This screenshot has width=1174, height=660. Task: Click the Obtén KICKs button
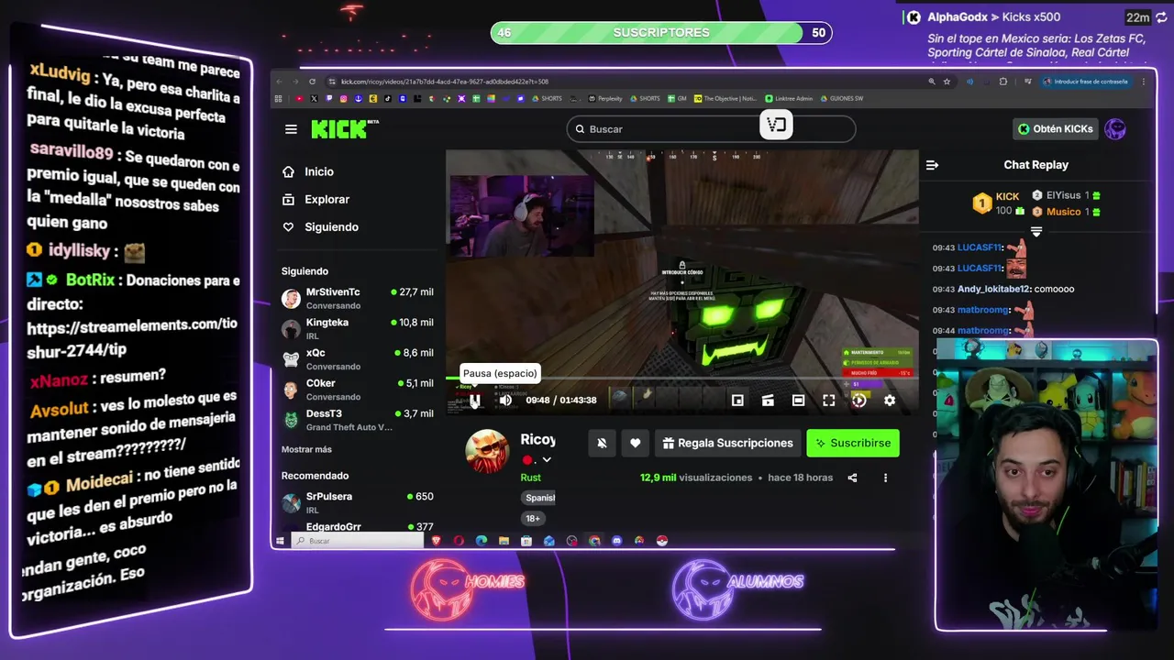point(1056,129)
